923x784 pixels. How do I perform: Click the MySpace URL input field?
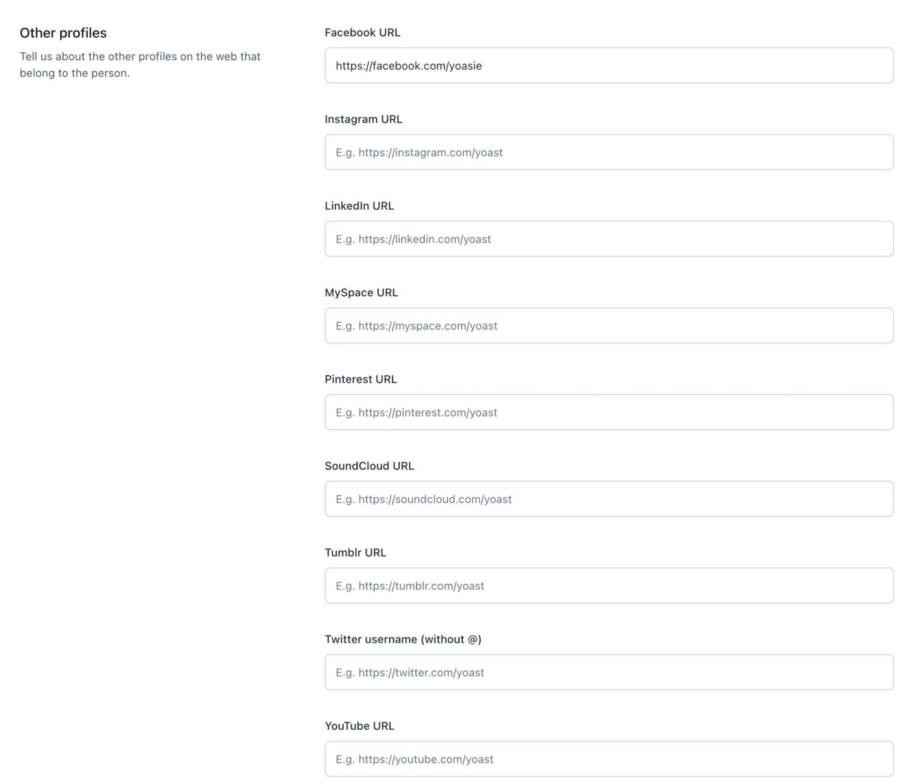[608, 325]
